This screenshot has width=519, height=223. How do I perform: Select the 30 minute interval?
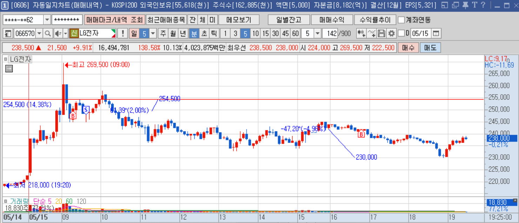276,34
